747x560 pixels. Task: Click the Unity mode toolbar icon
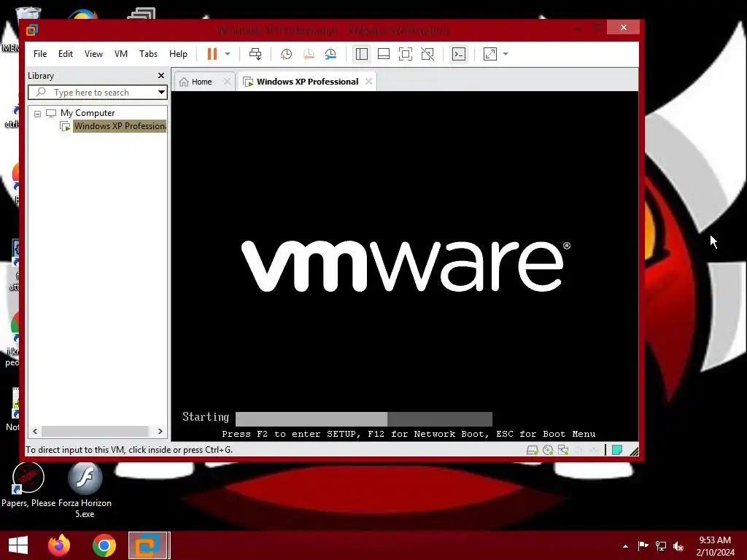pyautogui.click(x=427, y=54)
